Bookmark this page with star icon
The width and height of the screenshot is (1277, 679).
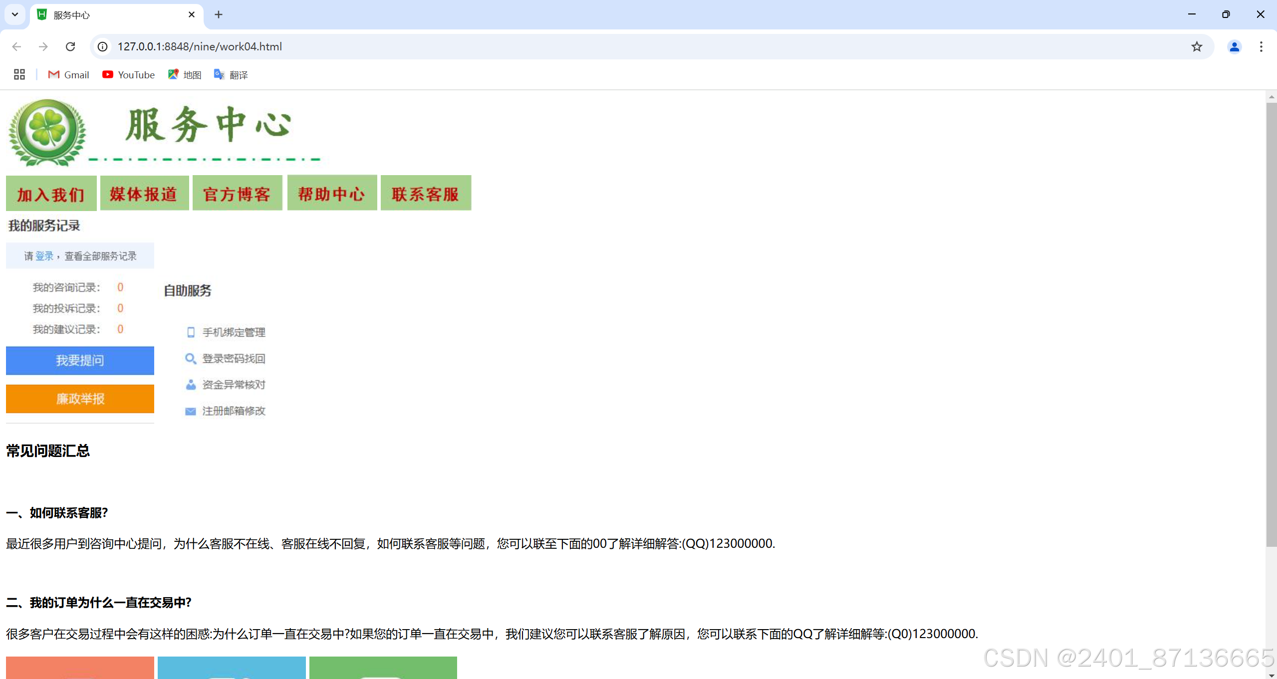[1196, 46]
